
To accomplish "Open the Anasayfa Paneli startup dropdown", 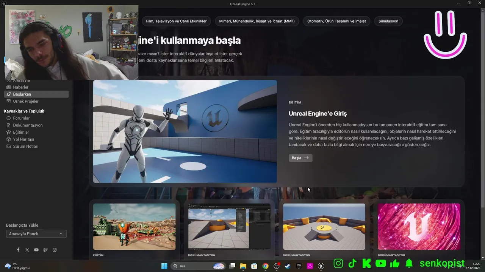I will [x=36, y=234].
